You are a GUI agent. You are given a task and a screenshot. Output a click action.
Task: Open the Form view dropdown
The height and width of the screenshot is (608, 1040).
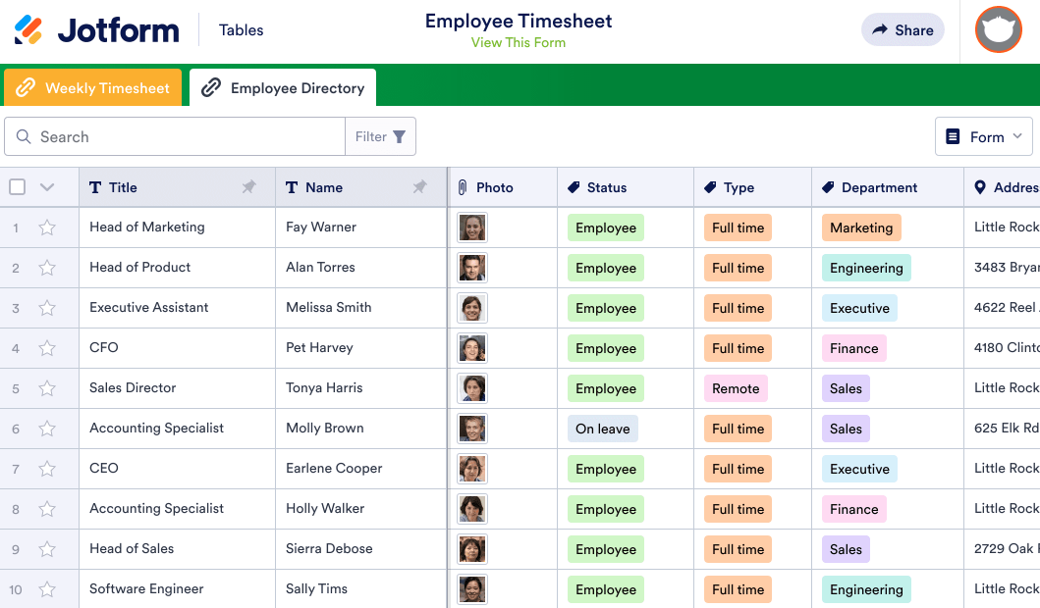[x=983, y=136]
